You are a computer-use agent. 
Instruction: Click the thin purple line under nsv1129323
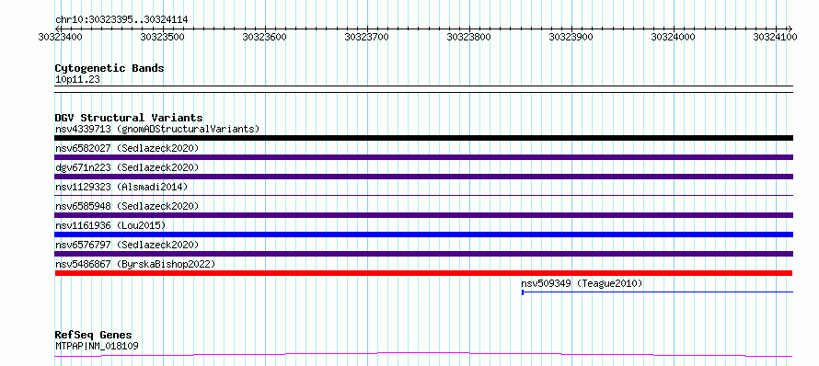[423, 195]
